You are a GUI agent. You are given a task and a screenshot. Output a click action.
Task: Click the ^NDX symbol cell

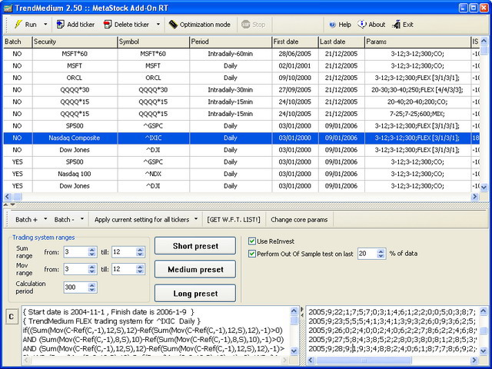click(154, 174)
